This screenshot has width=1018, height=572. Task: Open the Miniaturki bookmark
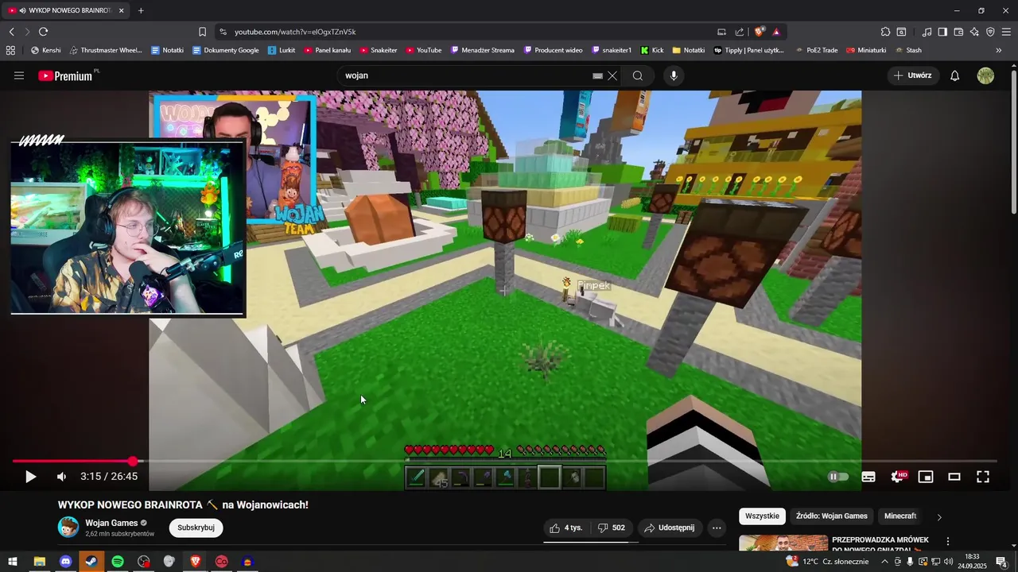tap(866, 50)
